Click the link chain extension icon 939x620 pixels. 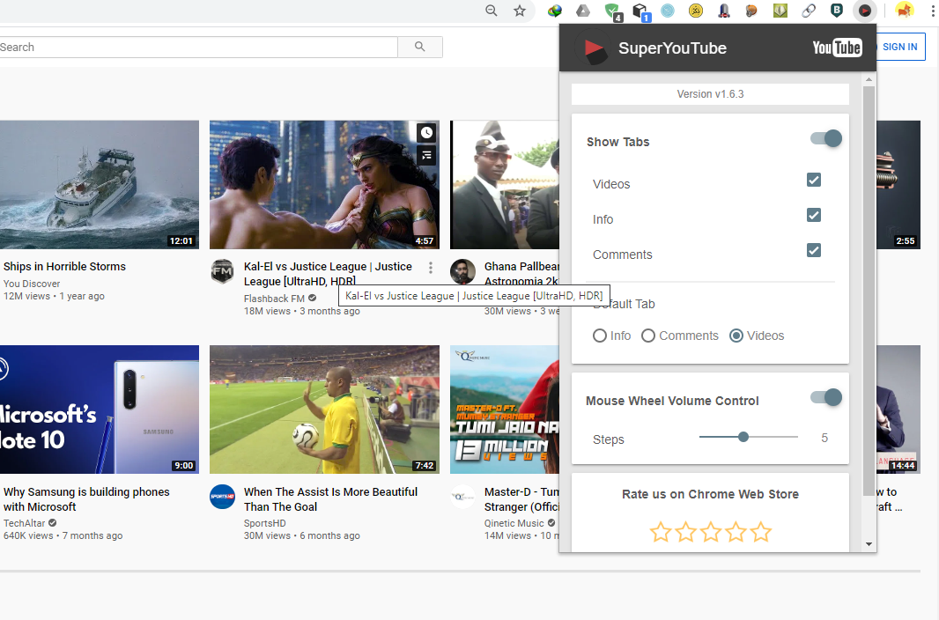(808, 11)
